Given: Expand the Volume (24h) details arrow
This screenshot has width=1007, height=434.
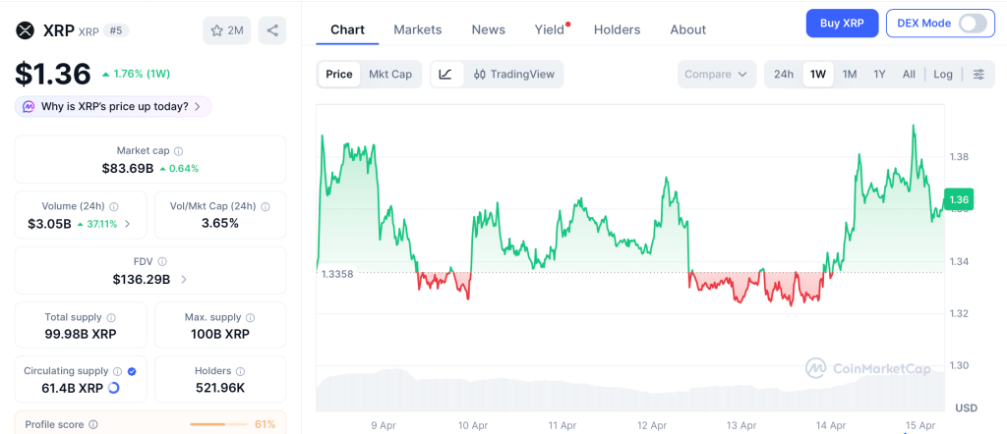Looking at the screenshot, I should [x=128, y=224].
